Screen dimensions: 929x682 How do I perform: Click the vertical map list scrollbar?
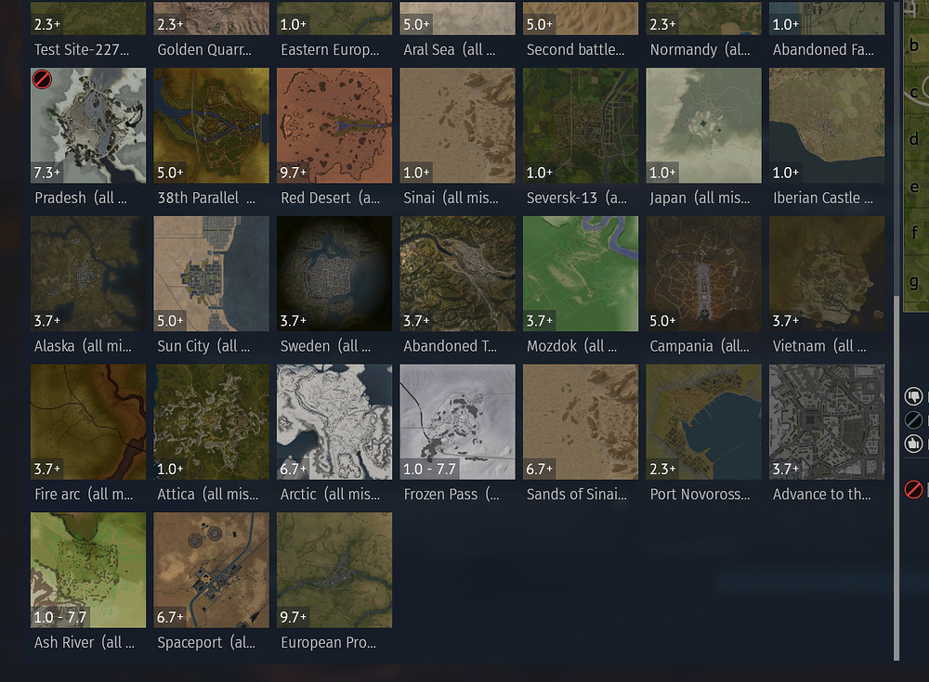pyautogui.click(x=896, y=477)
